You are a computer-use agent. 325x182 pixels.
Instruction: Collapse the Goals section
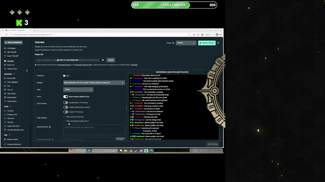10,106
